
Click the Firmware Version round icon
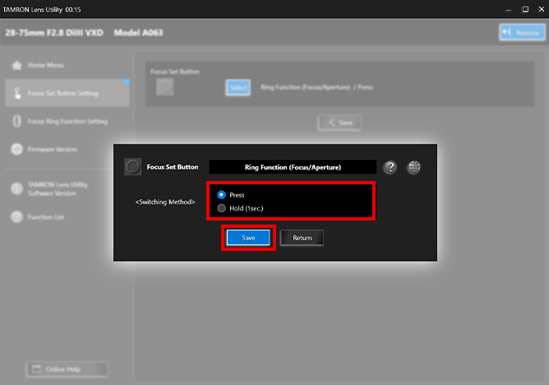[x=16, y=149]
